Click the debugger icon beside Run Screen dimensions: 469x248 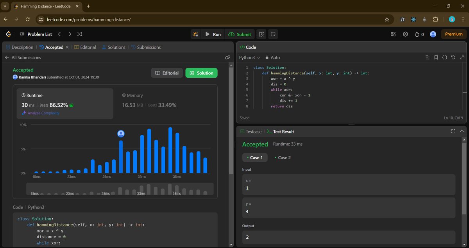(195, 34)
